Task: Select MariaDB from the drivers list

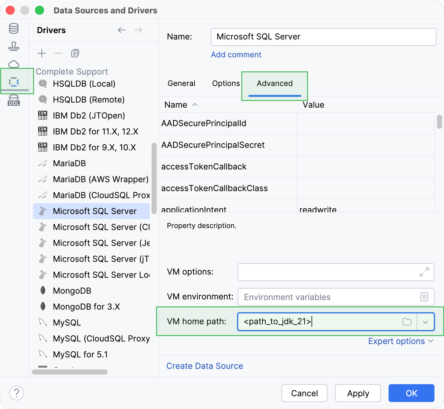Action: tap(69, 163)
